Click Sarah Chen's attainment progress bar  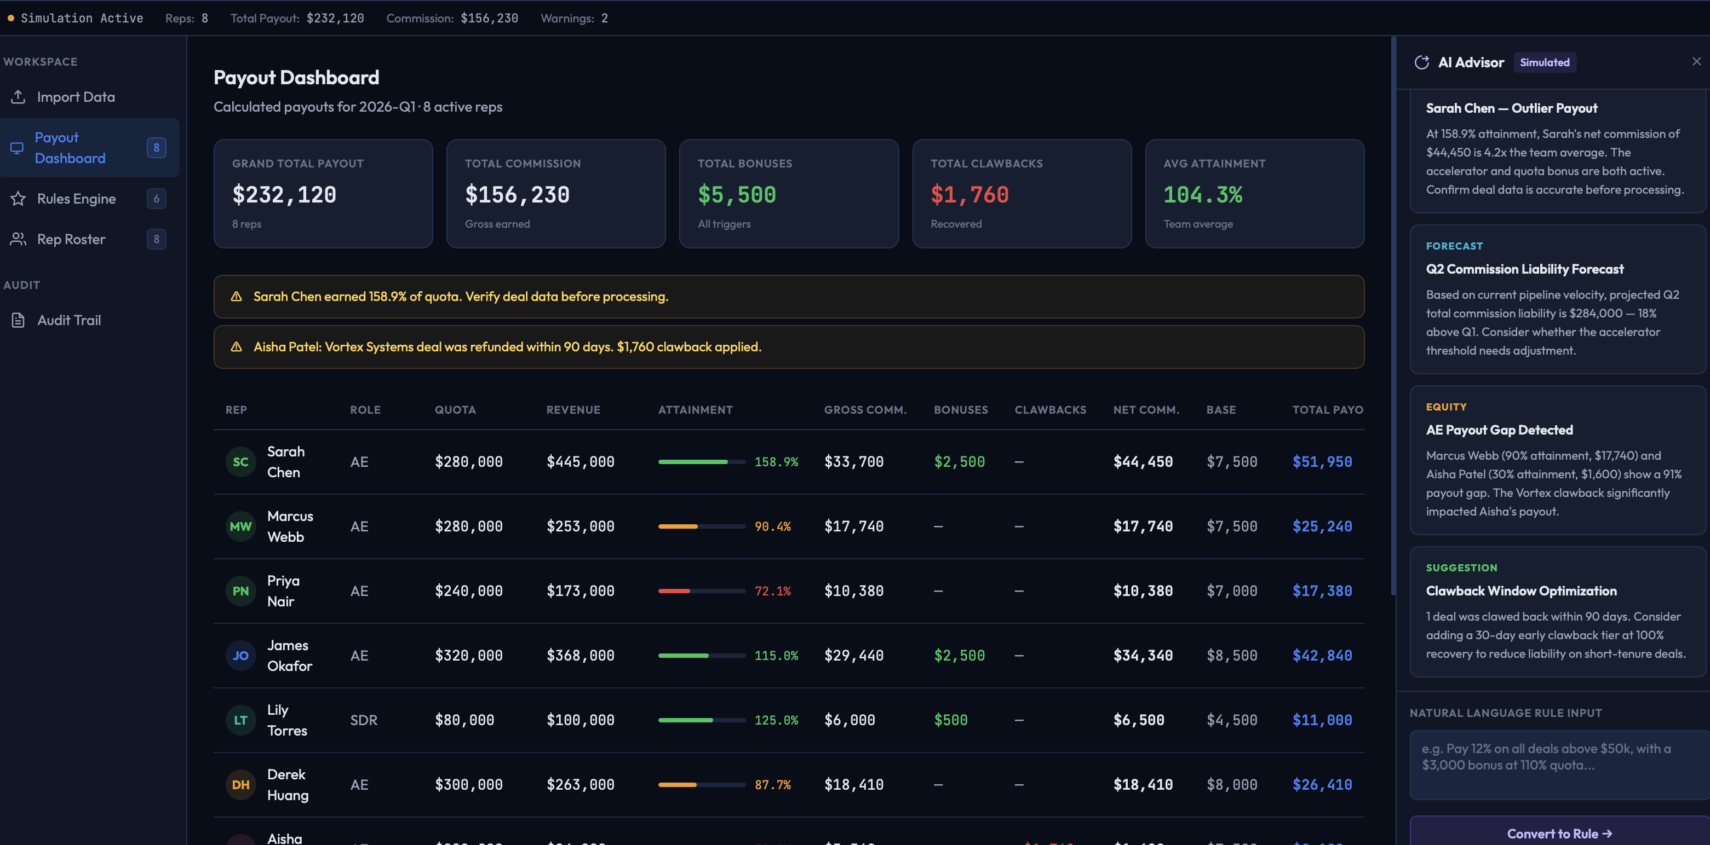[x=701, y=462]
